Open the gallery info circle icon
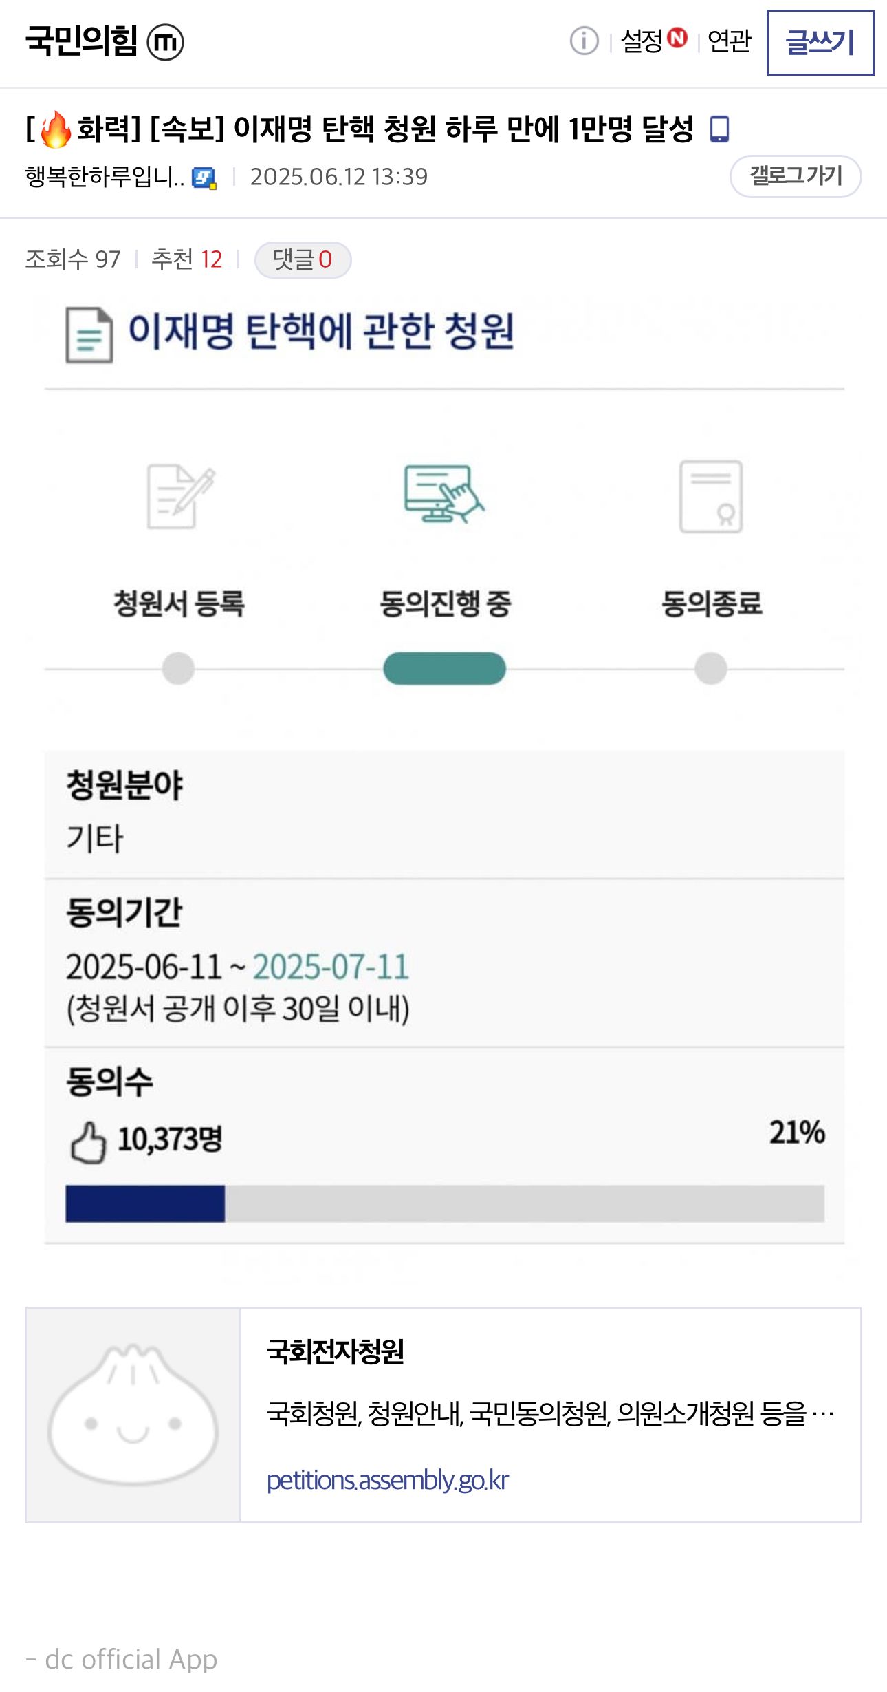The image size is (887, 1692). pyautogui.click(x=584, y=41)
